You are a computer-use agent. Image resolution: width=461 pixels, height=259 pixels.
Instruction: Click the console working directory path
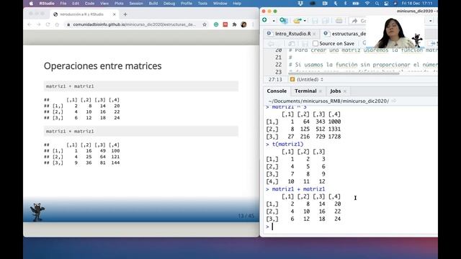coord(328,101)
